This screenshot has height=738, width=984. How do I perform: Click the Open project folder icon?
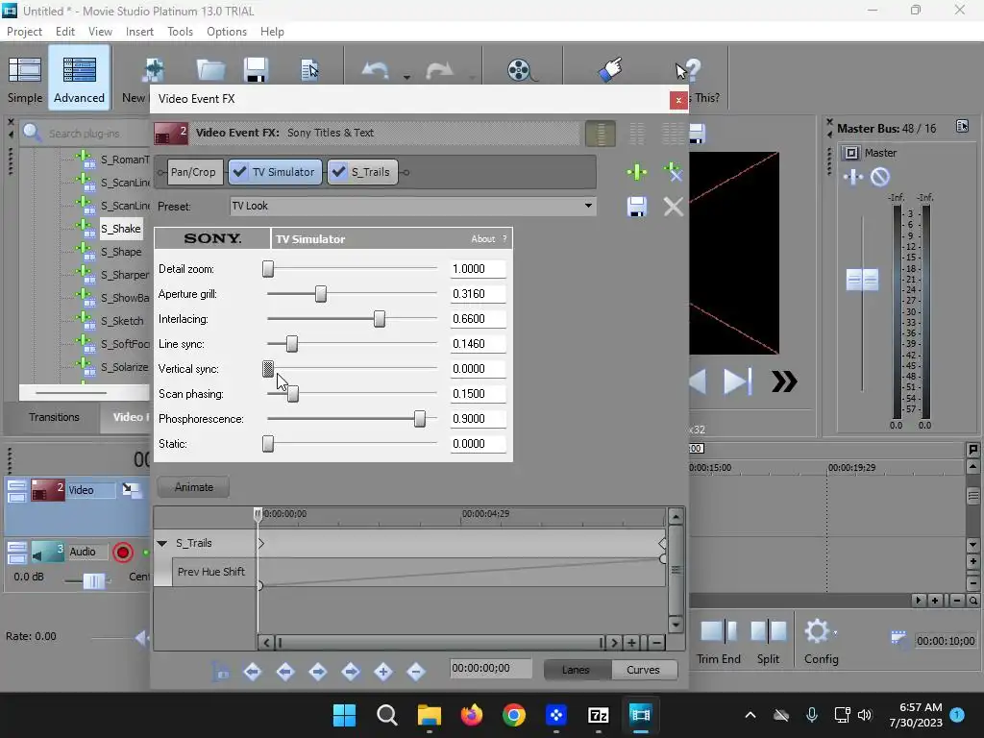pyautogui.click(x=210, y=69)
